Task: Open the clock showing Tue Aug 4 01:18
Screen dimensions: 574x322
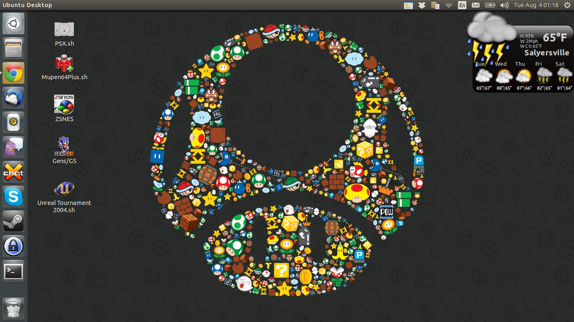Action: [x=536, y=5]
